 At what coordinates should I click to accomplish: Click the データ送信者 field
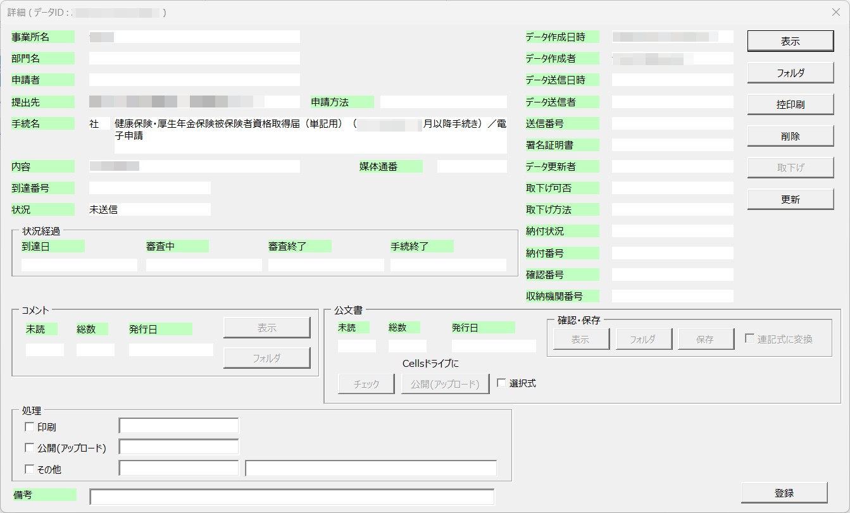(673, 102)
